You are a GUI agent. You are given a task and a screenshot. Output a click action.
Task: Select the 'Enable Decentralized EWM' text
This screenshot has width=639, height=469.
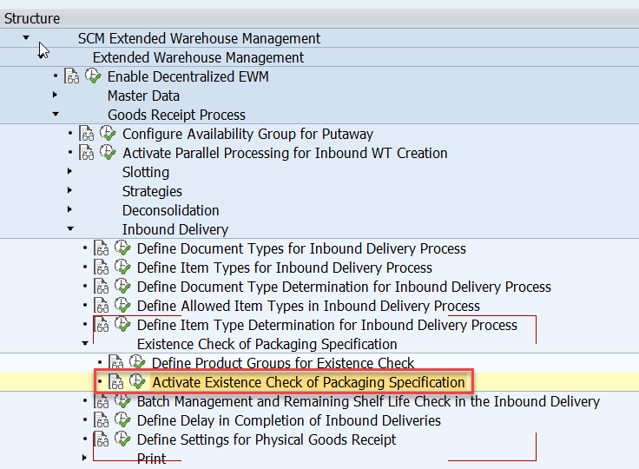[x=188, y=76]
